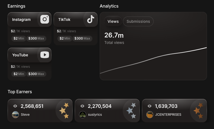Open suslyrics profile avatar
This screenshot has width=214, height=129.
pos(83,115)
